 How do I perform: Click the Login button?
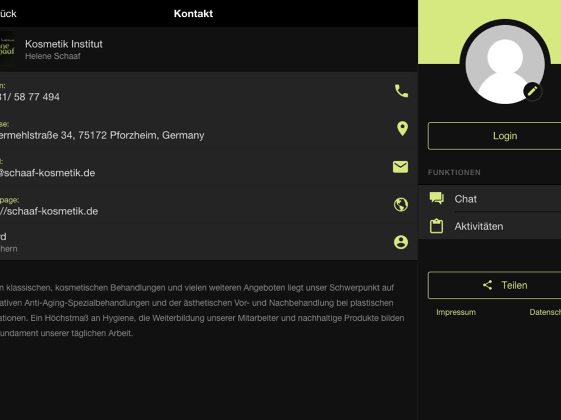tap(494, 136)
